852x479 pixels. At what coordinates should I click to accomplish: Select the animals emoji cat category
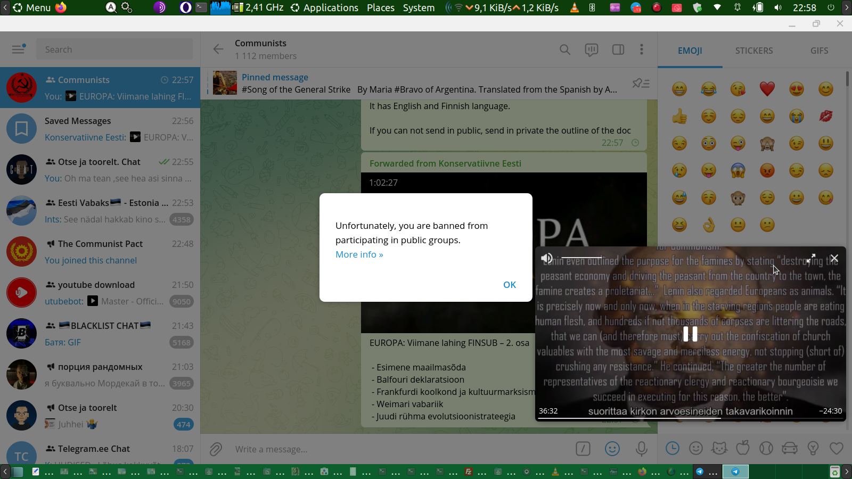(x=719, y=448)
